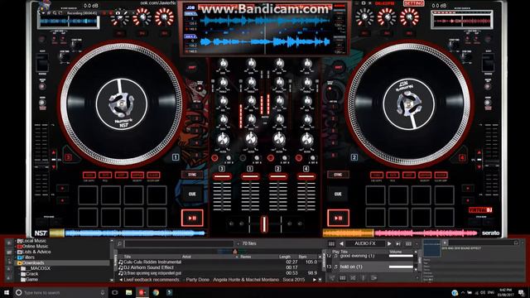Click channel 4 volume fader
This screenshot has width=530, height=298.
tap(306, 176)
